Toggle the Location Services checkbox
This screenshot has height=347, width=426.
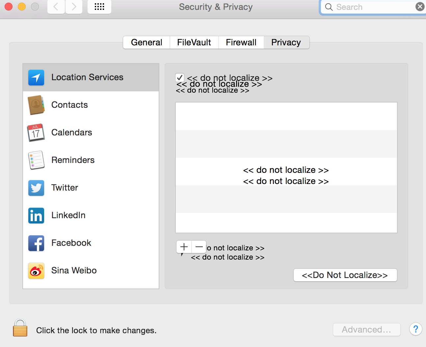tap(179, 78)
